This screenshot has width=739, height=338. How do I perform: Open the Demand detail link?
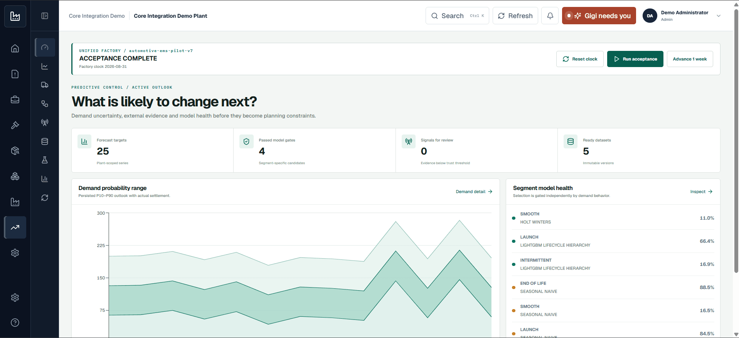click(474, 192)
